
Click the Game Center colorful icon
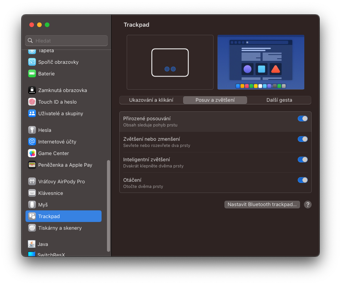coord(32,153)
